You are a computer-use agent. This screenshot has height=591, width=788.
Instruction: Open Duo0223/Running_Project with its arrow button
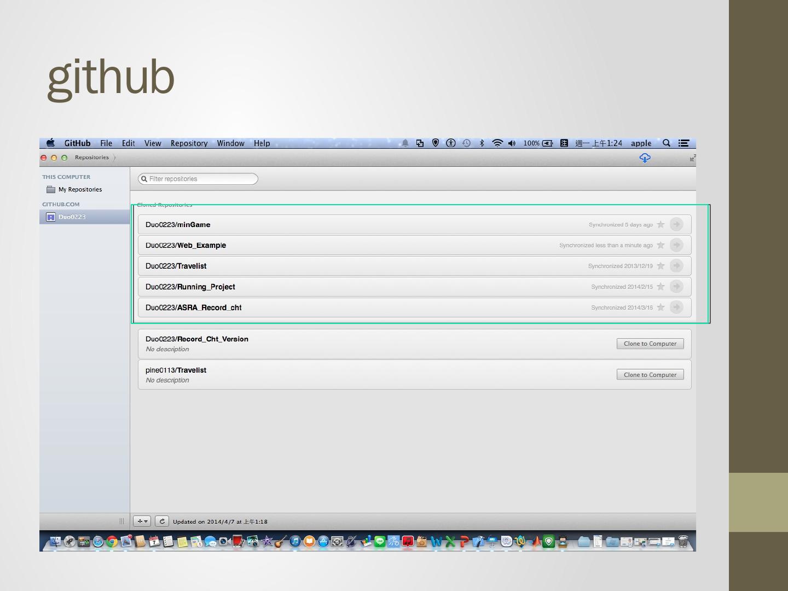(677, 287)
